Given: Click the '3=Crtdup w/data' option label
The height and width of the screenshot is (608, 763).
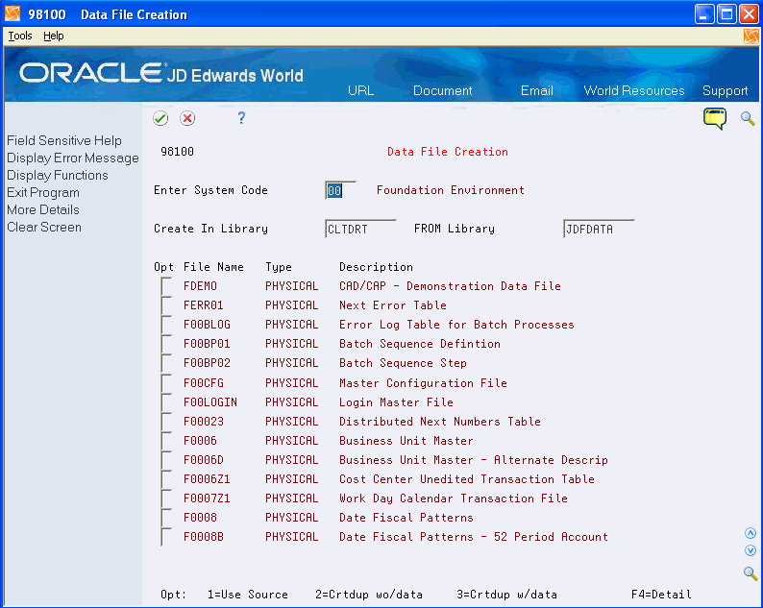Looking at the screenshot, I should pos(506,595).
